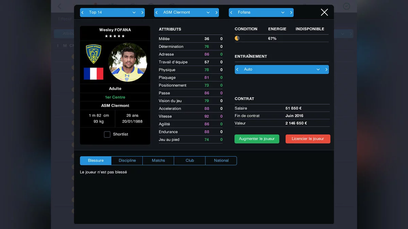
Task: Go to next player after Fofana
Action: [291, 13]
